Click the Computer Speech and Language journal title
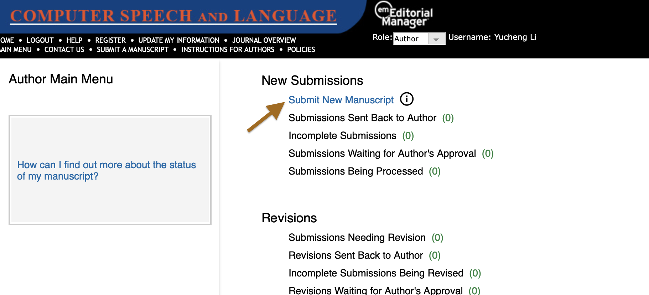 point(173,16)
